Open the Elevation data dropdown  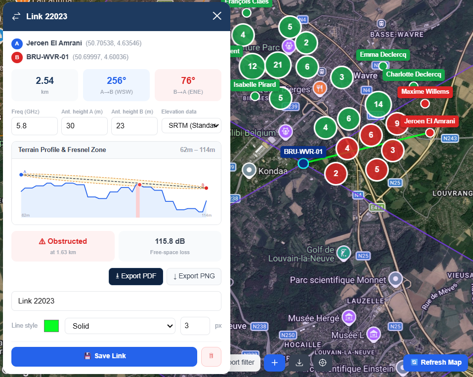coord(192,125)
